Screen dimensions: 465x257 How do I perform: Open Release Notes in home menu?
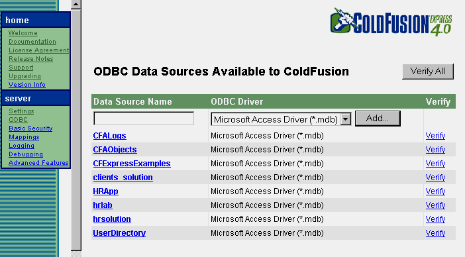pyautogui.click(x=31, y=59)
